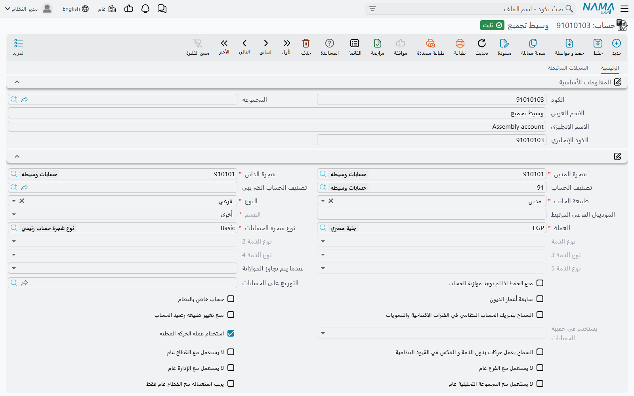Click the عام branch button in header

(107, 9)
